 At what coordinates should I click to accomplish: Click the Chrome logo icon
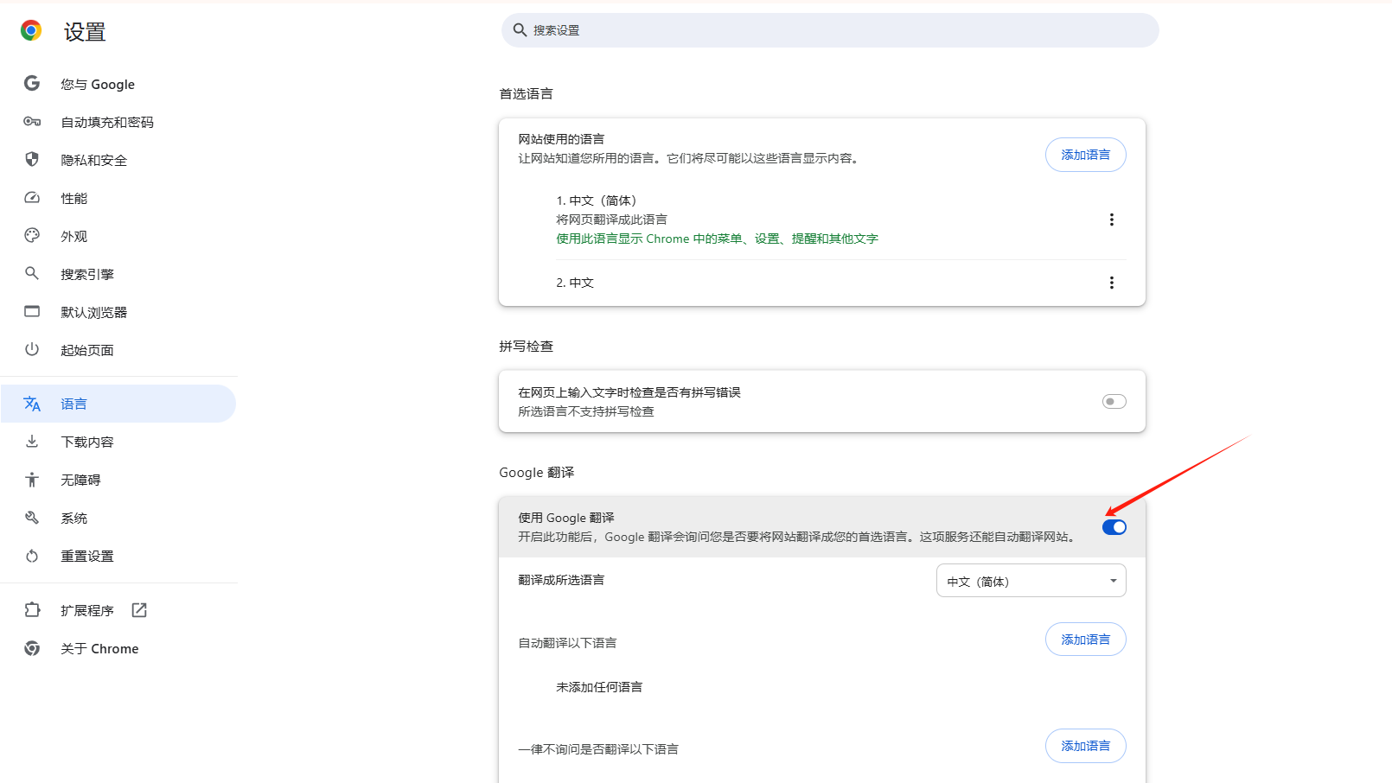coord(31,31)
